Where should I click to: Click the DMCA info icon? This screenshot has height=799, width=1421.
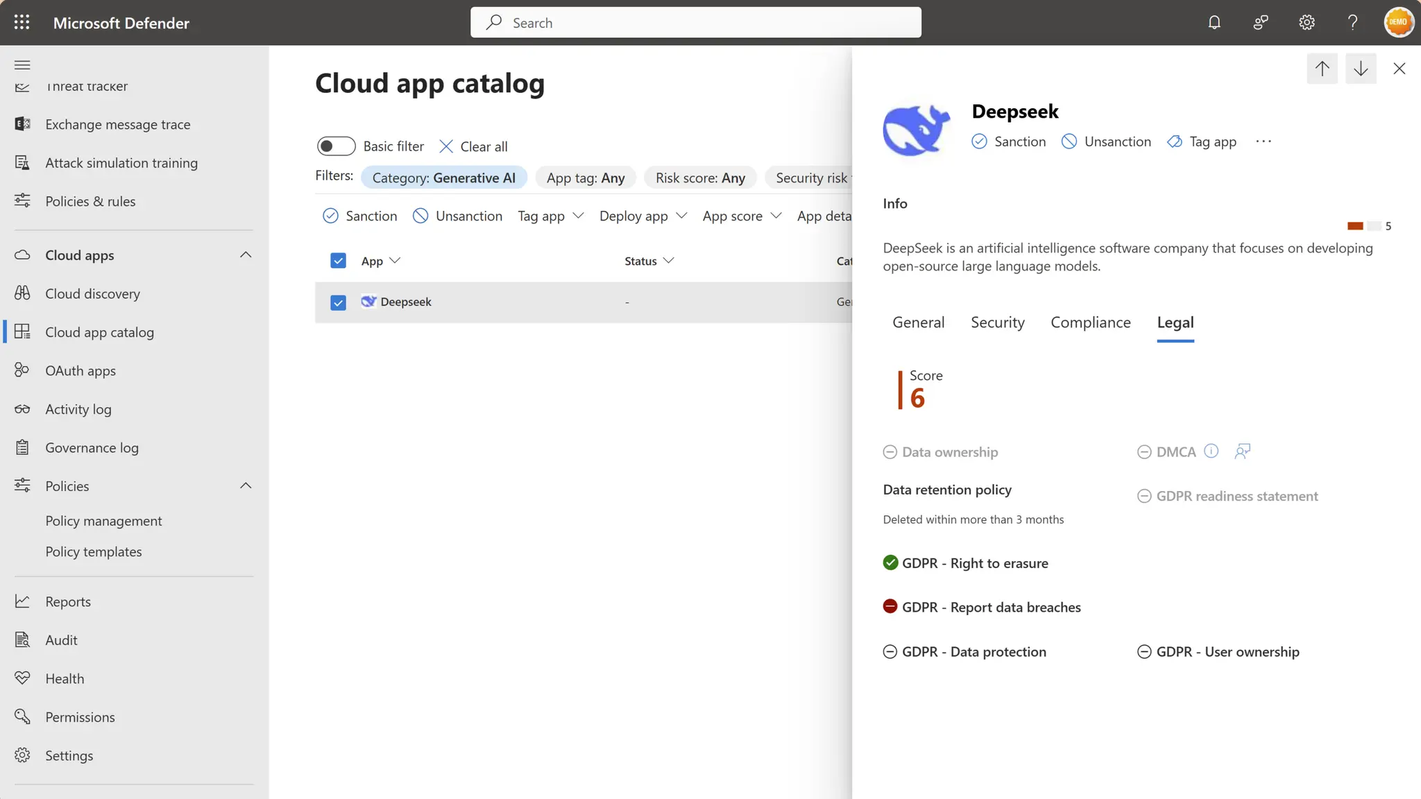click(1211, 452)
